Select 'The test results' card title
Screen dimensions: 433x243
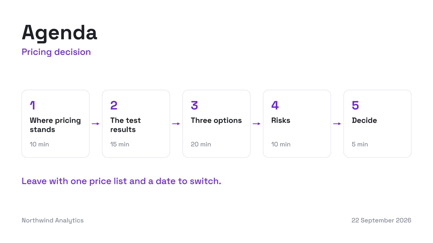(126, 125)
